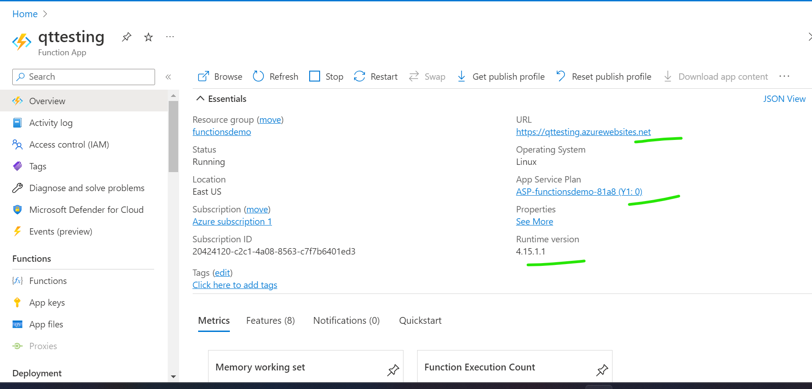Stop the function app
This screenshot has height=389, width=812.
(326, 77)
